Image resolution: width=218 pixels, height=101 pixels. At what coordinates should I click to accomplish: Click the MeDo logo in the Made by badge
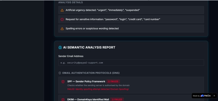coord(206,96)
